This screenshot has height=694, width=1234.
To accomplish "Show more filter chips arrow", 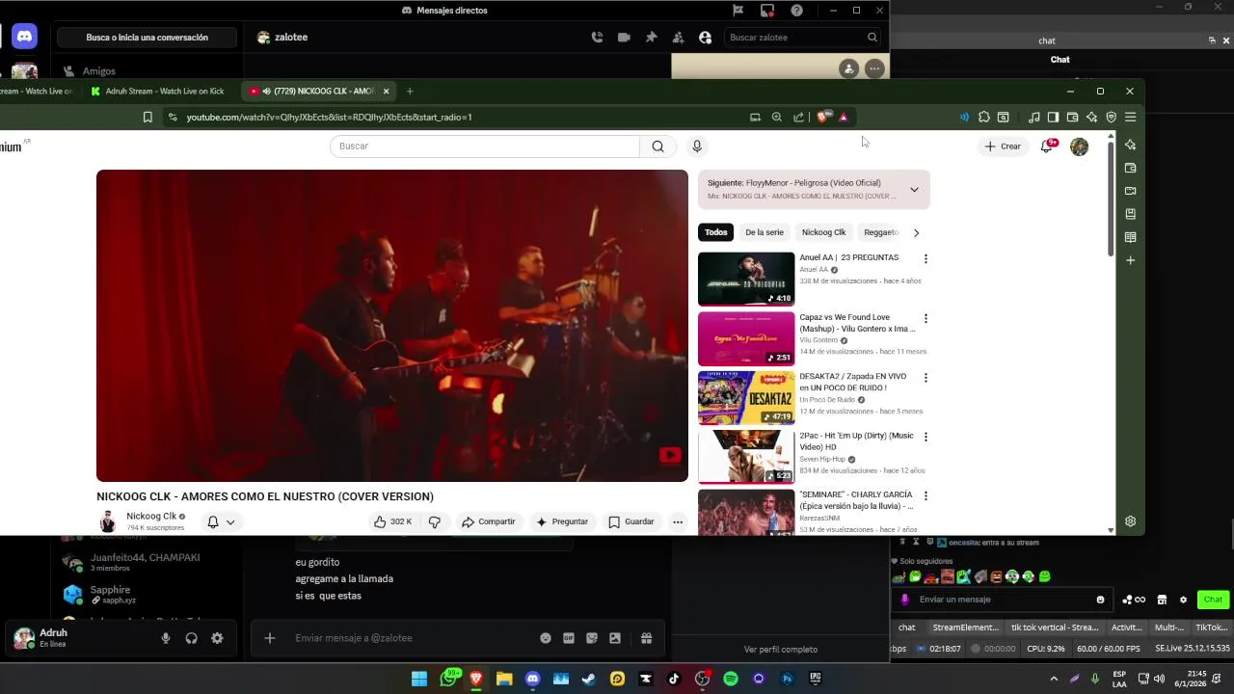I will click(916, 232).
